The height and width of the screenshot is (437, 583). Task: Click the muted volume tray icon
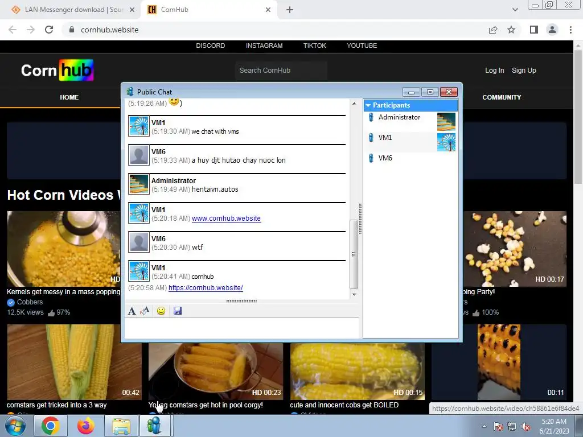525,427
